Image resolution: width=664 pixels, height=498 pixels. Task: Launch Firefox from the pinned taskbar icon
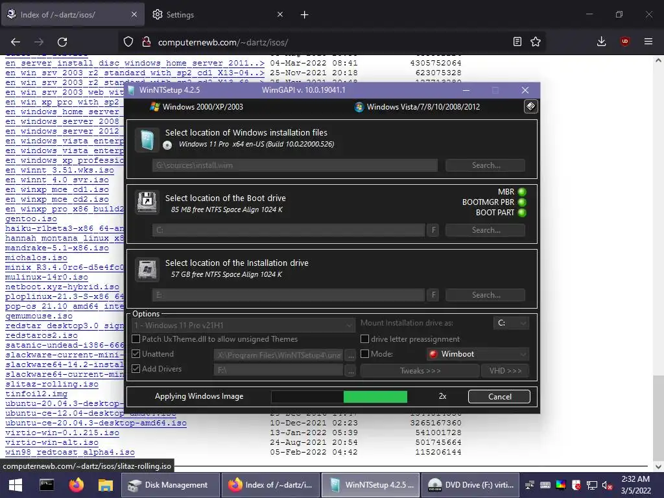(x=77, y=485)
